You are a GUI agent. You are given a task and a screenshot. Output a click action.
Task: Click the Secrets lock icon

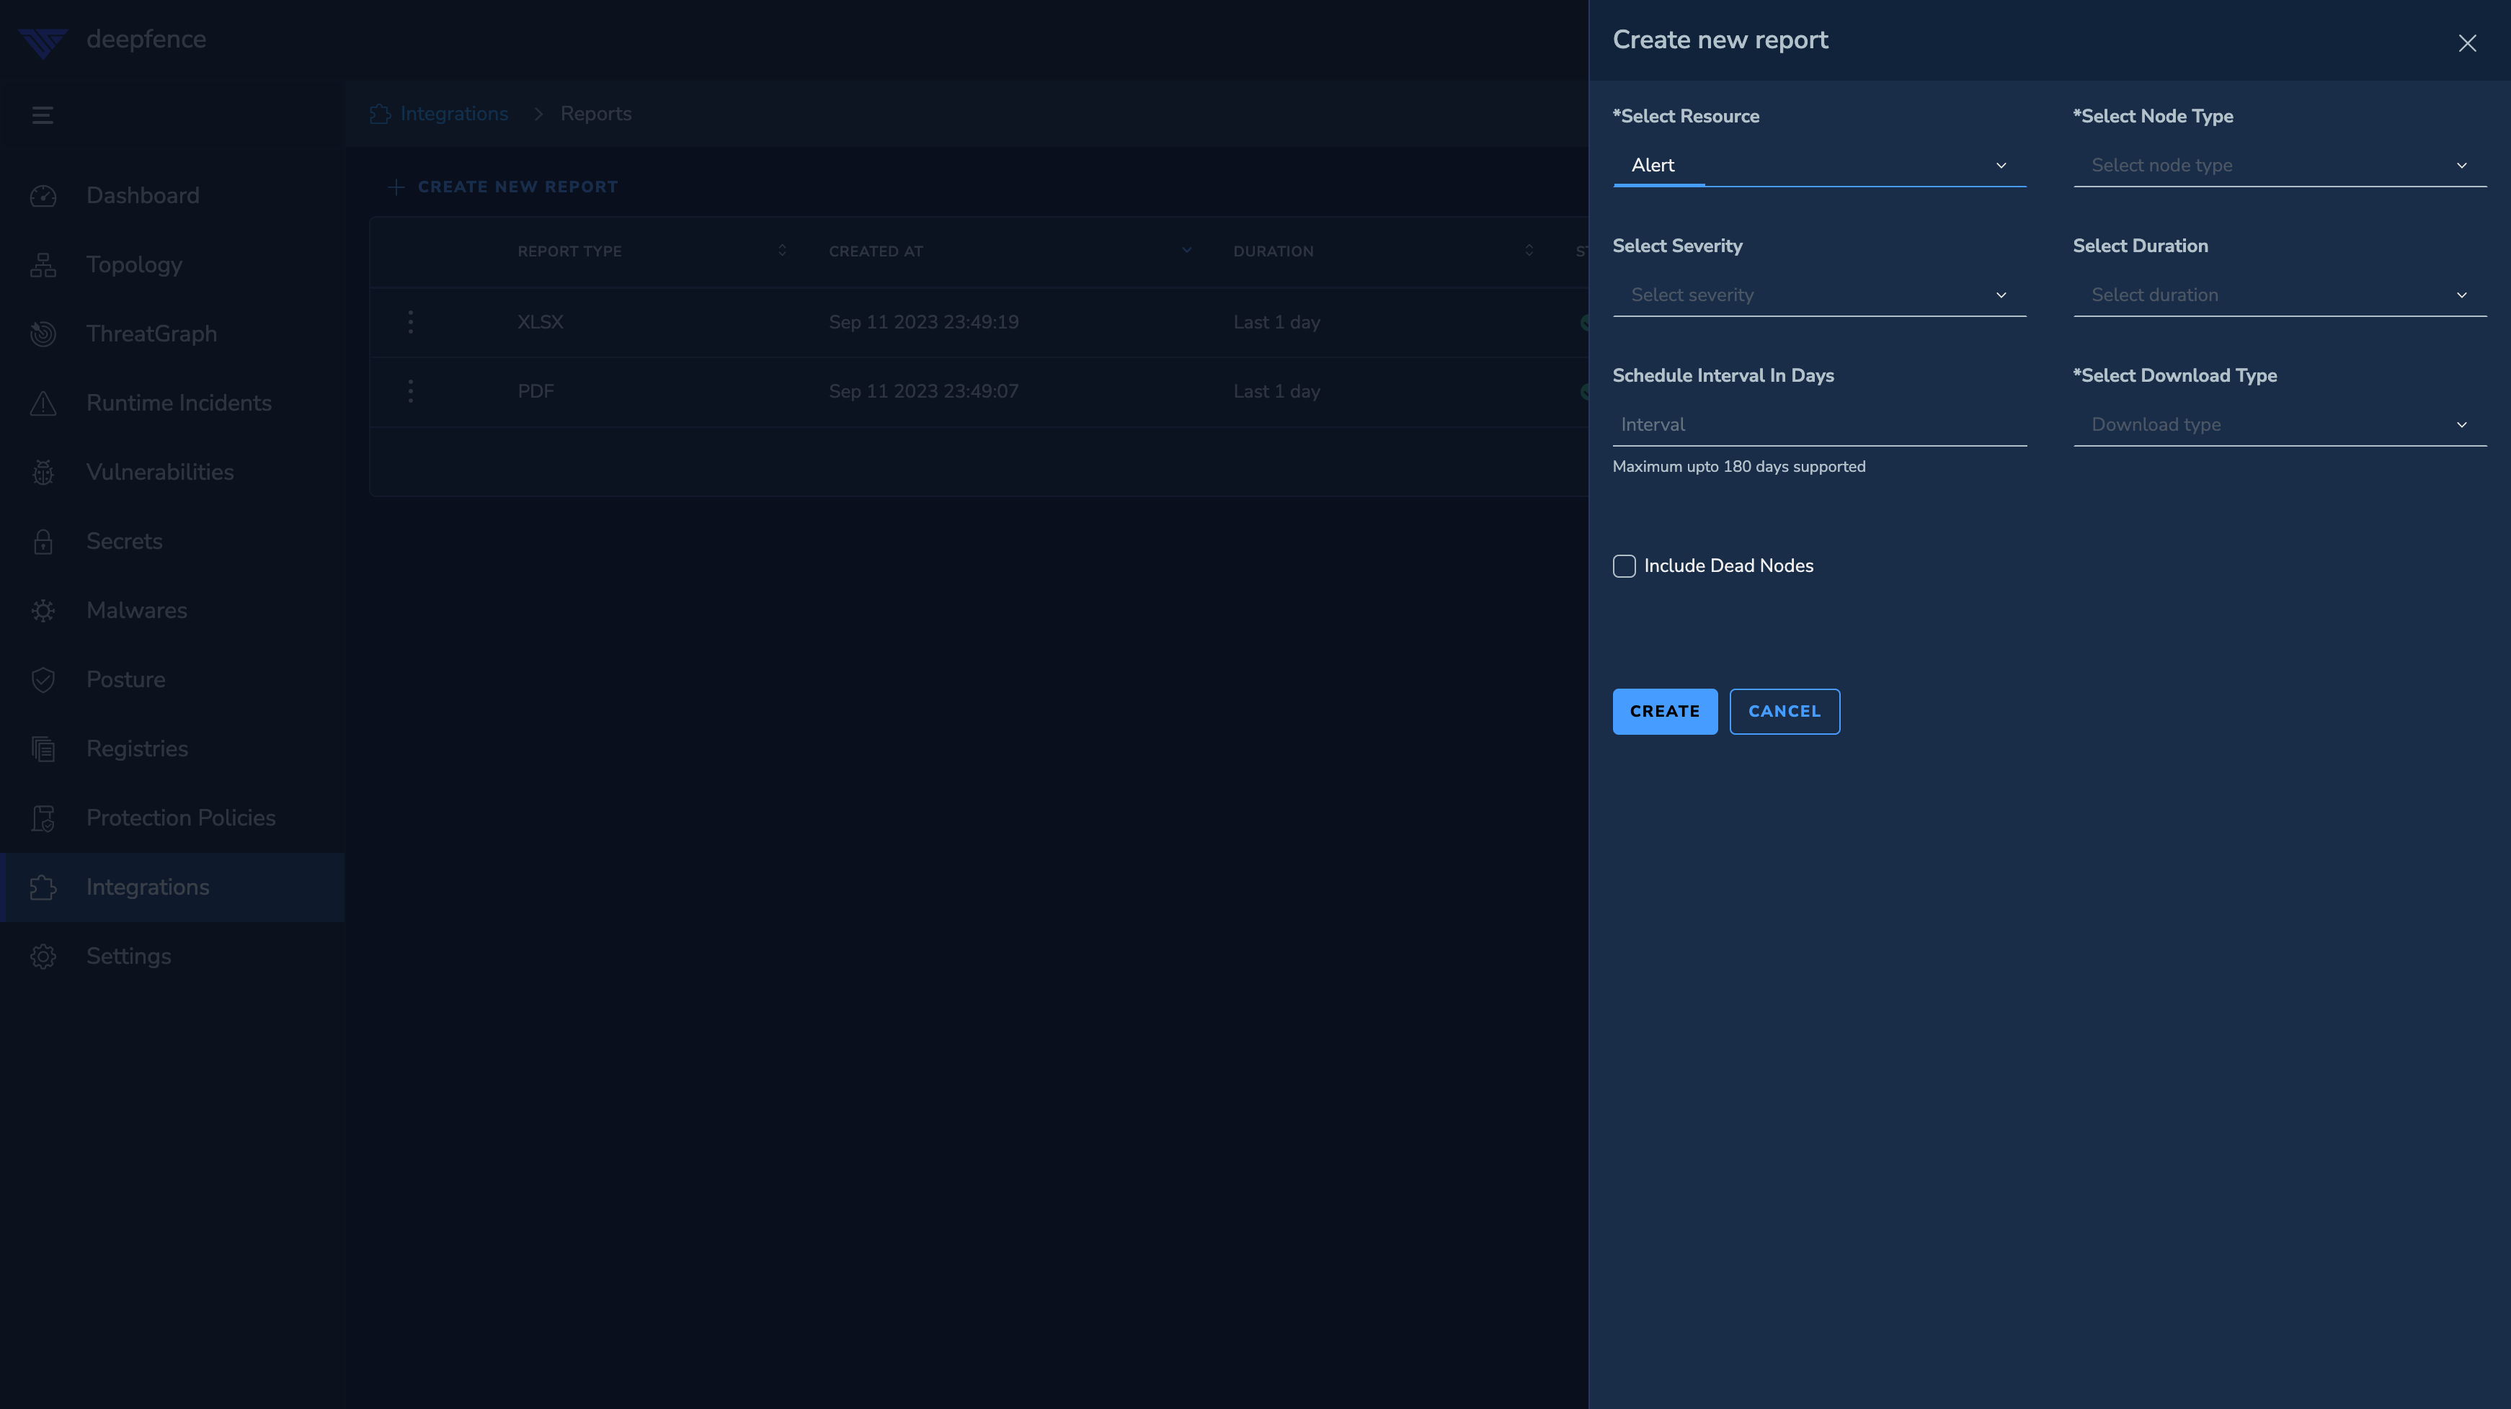[x=43, y=542]
